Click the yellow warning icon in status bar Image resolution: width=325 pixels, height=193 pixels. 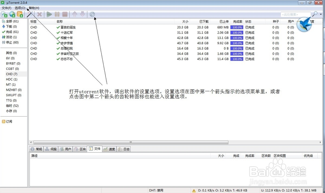coord(194,190)
